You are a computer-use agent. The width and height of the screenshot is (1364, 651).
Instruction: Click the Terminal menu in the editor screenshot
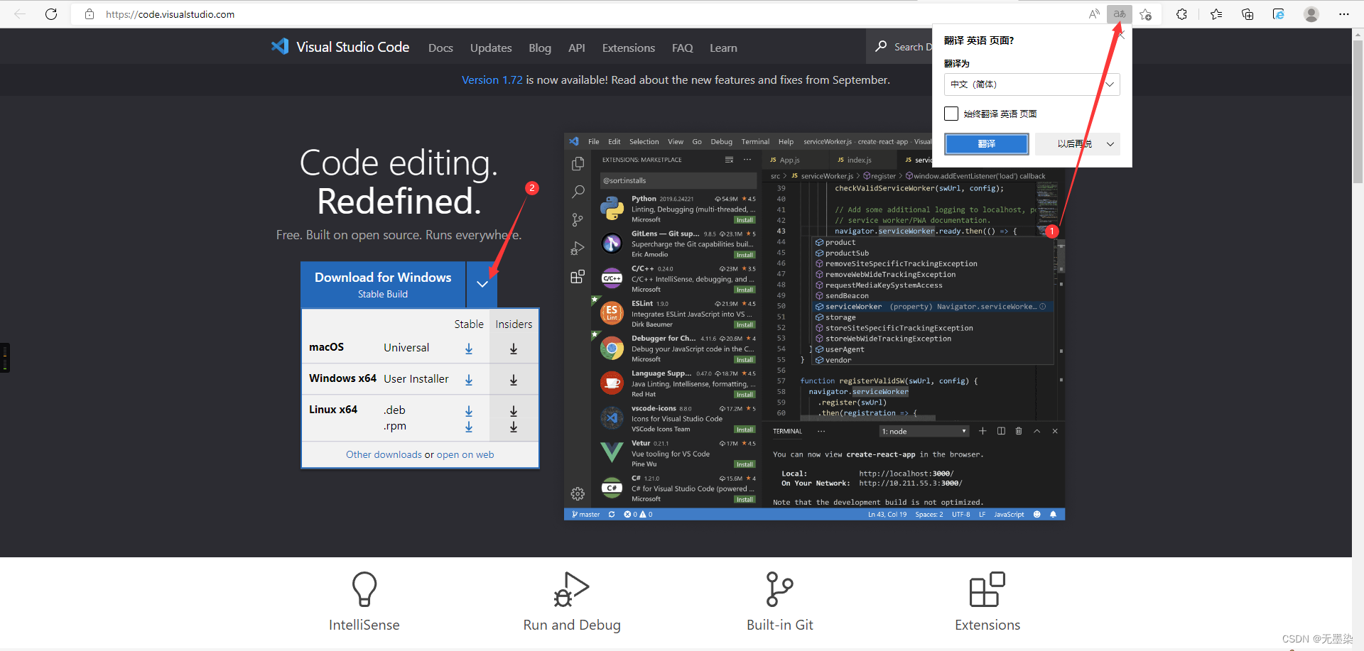pyautogui.click(x=755, y=142)
